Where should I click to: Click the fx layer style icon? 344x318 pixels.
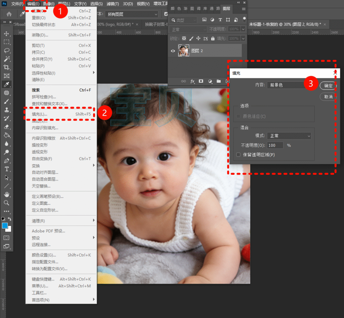(192, 81)
